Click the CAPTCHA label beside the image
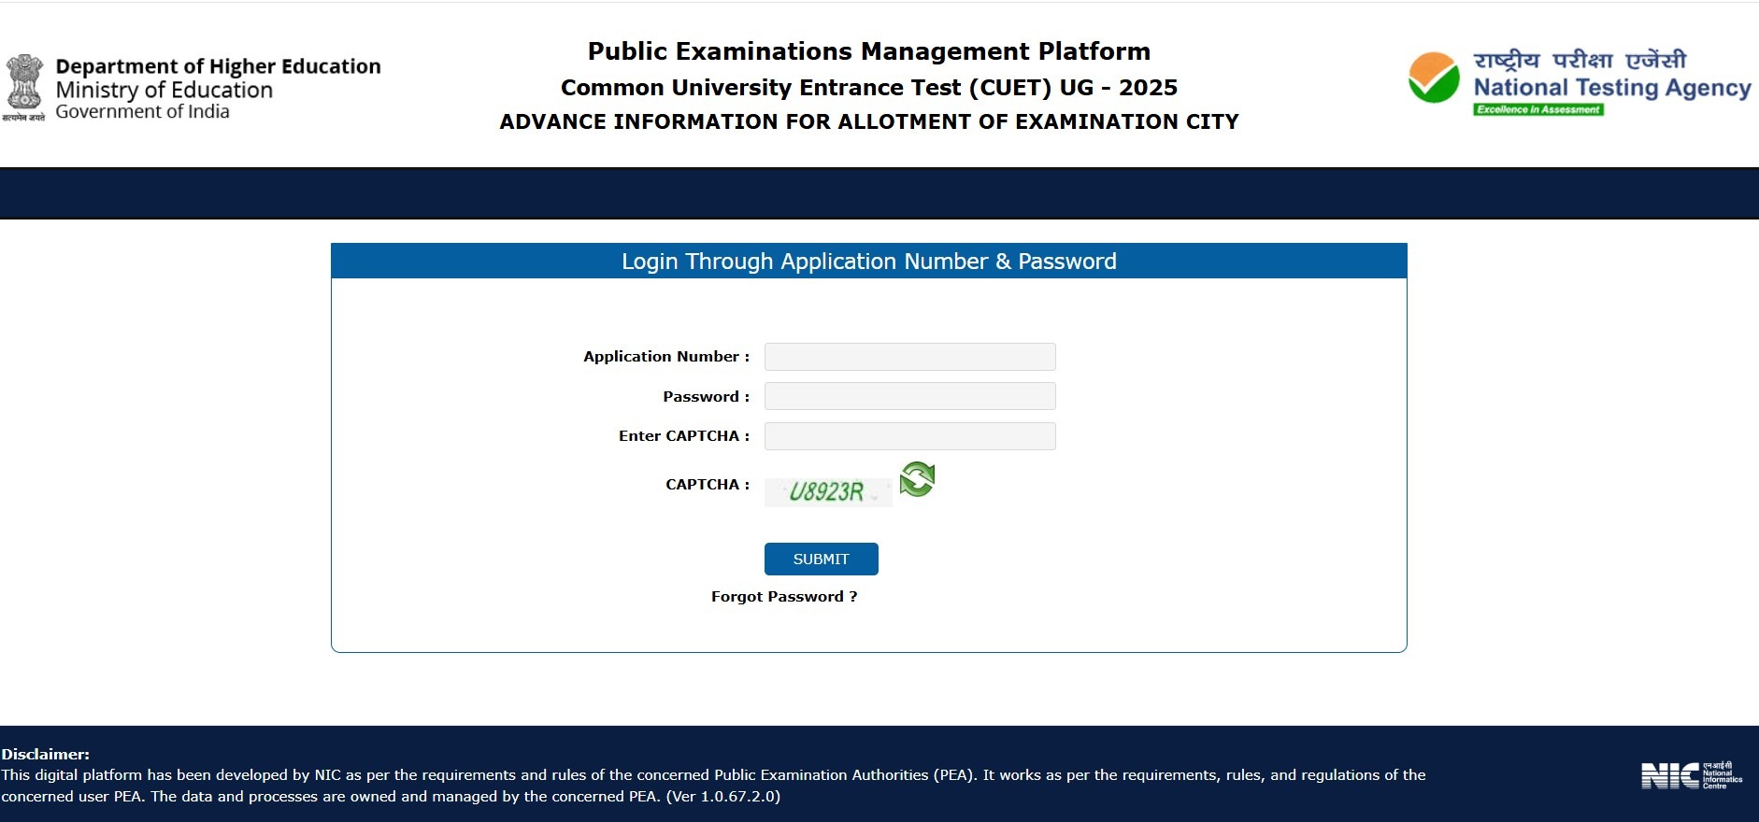 point(708,485)
